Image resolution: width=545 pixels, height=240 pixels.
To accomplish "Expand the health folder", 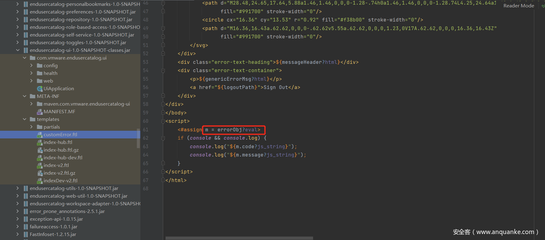I will coord(32,73).
